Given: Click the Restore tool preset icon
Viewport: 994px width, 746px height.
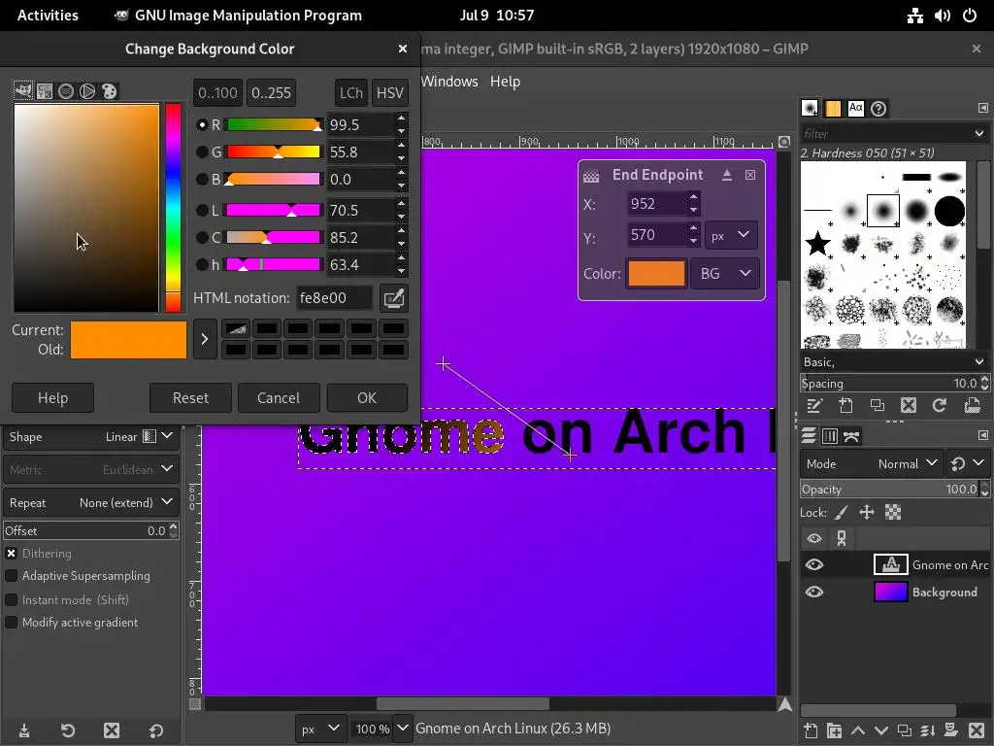Looking at the screenshot, I should point(68,730).
